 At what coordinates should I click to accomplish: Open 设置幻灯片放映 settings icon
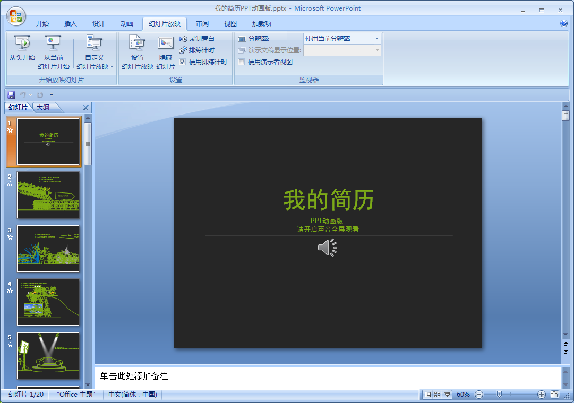click(137, 43)
